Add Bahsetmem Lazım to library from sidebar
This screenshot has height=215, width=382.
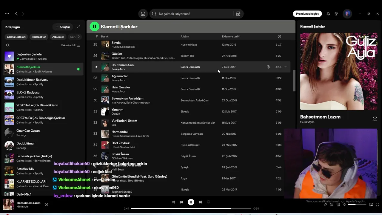tap(375, 119)
